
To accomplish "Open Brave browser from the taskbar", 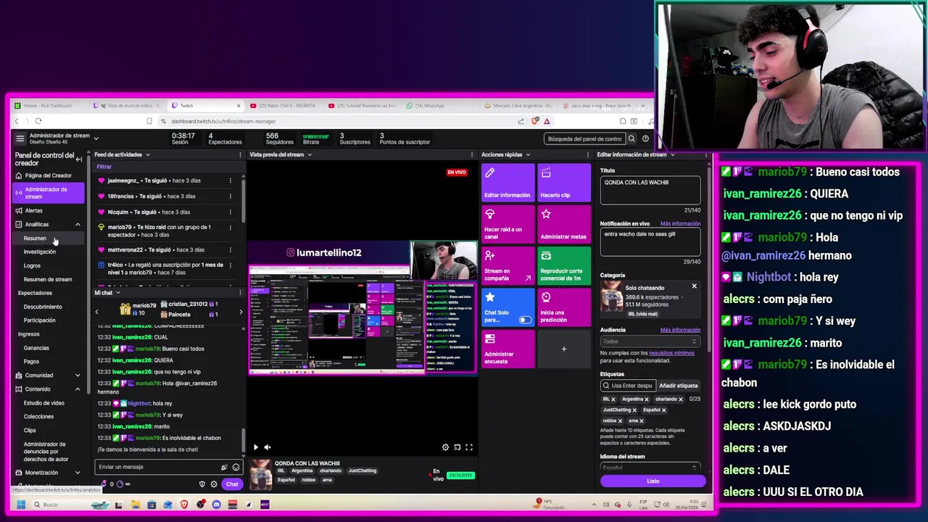I will point(184,505).
